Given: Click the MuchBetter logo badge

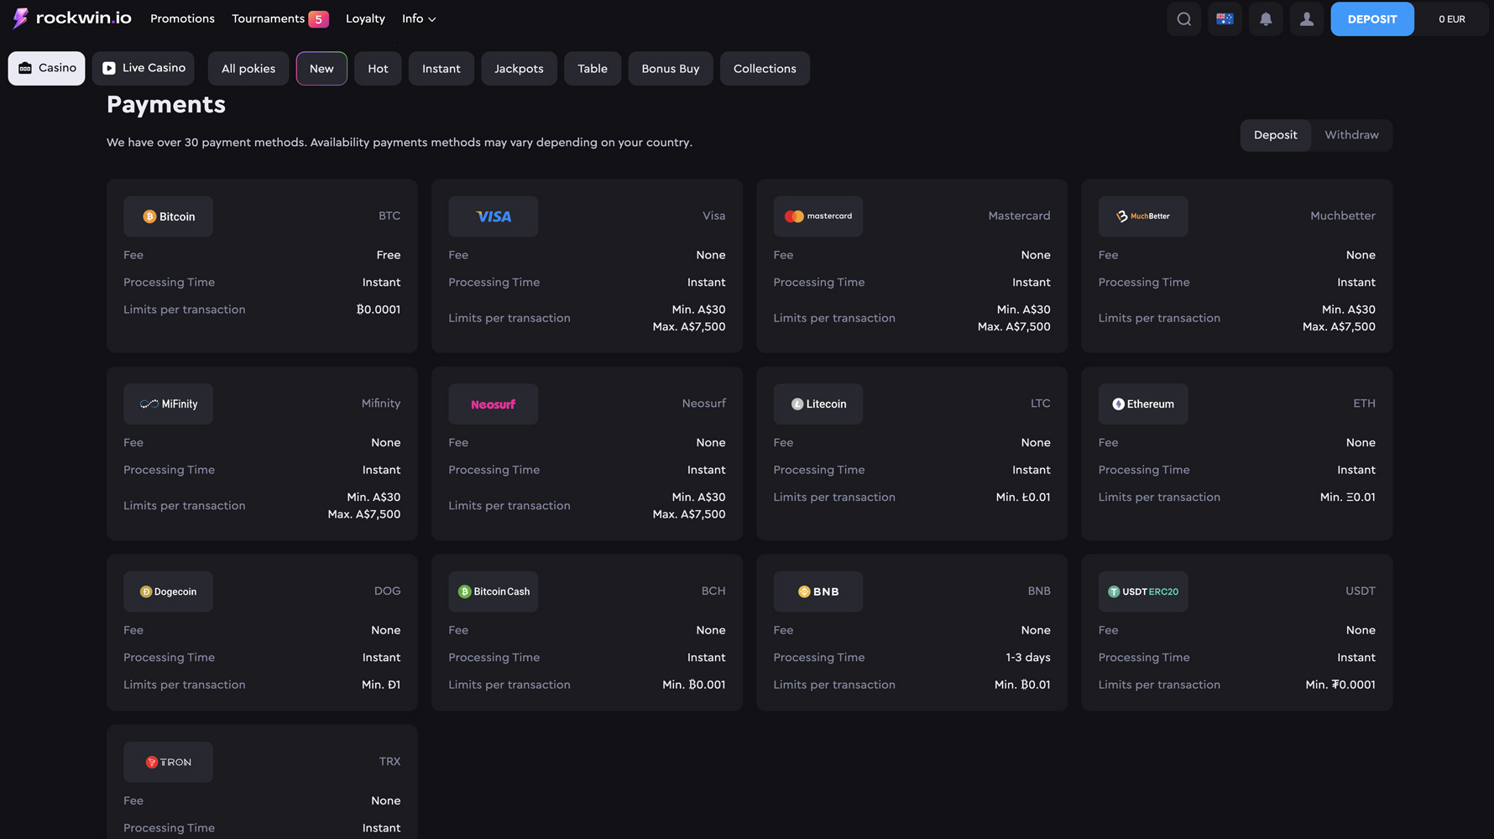Looking at the screenshot, I should 1142,216.
